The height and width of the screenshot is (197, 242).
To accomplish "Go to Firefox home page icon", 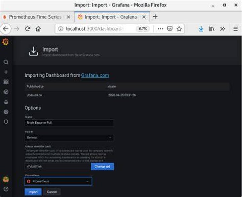I will click(38, 29).
